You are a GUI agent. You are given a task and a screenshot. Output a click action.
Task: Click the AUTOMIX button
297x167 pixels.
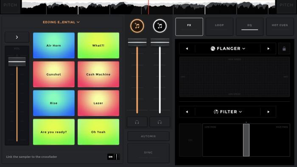[x=148, y=136]
